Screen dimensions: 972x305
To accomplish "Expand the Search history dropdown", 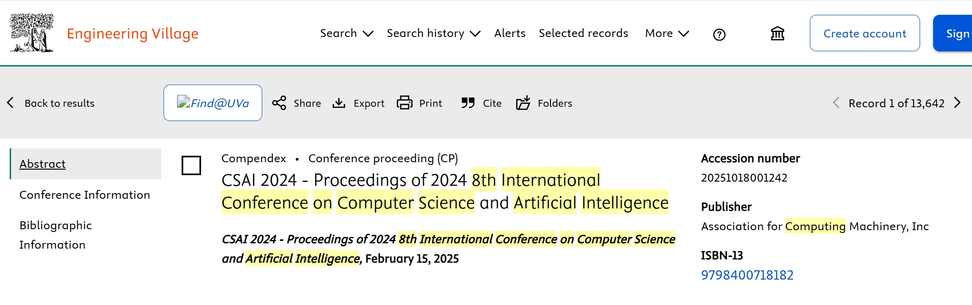I will [434, 33].
